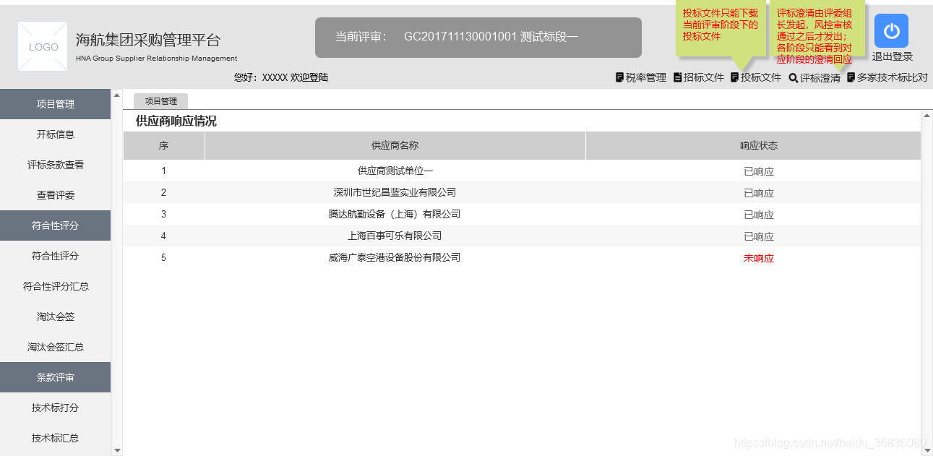Select the 符合性评分 section header
933x456 pixels.
point(56,225)
